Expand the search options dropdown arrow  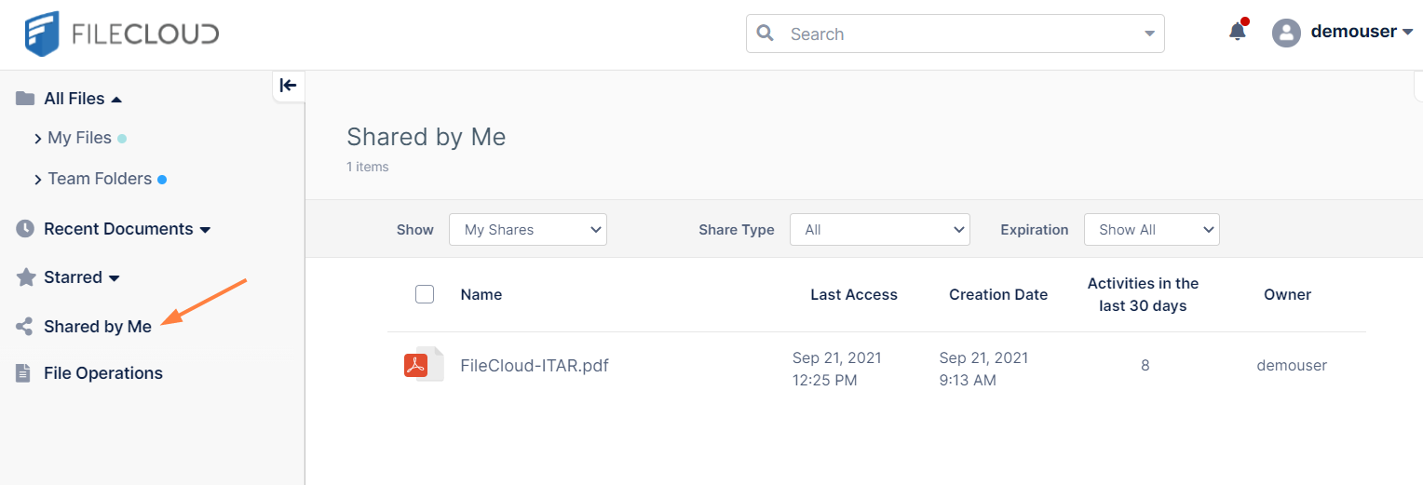point(1149,34)
